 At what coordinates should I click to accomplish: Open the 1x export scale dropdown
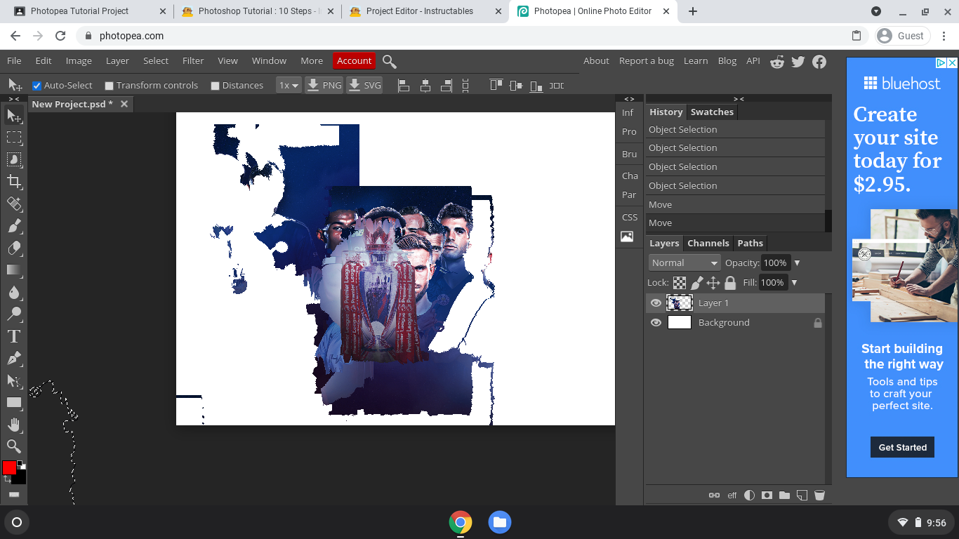(289, 86)
